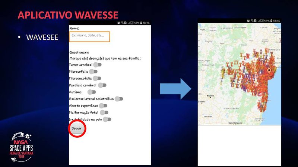Enable the Autismo toggle

click(91, 92)
